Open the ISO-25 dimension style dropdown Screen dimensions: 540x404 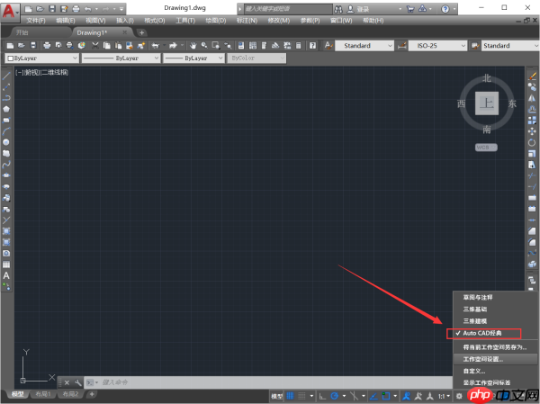pos(437,46)
